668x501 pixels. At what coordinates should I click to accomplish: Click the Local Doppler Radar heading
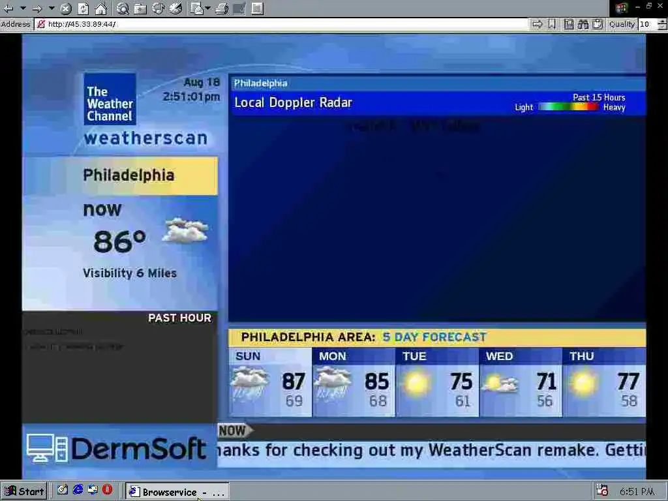(x=293, y=102)
